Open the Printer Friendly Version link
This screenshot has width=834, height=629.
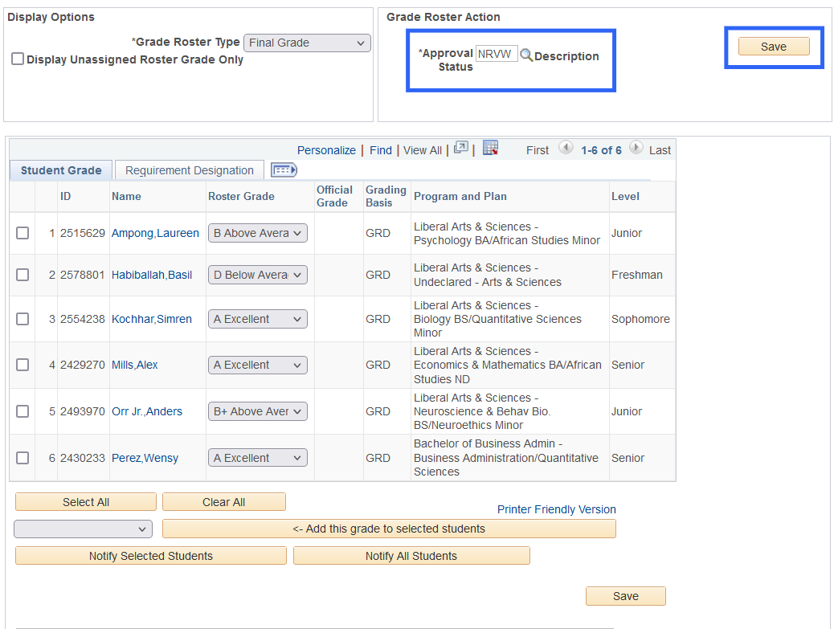(x=556, y=509)
